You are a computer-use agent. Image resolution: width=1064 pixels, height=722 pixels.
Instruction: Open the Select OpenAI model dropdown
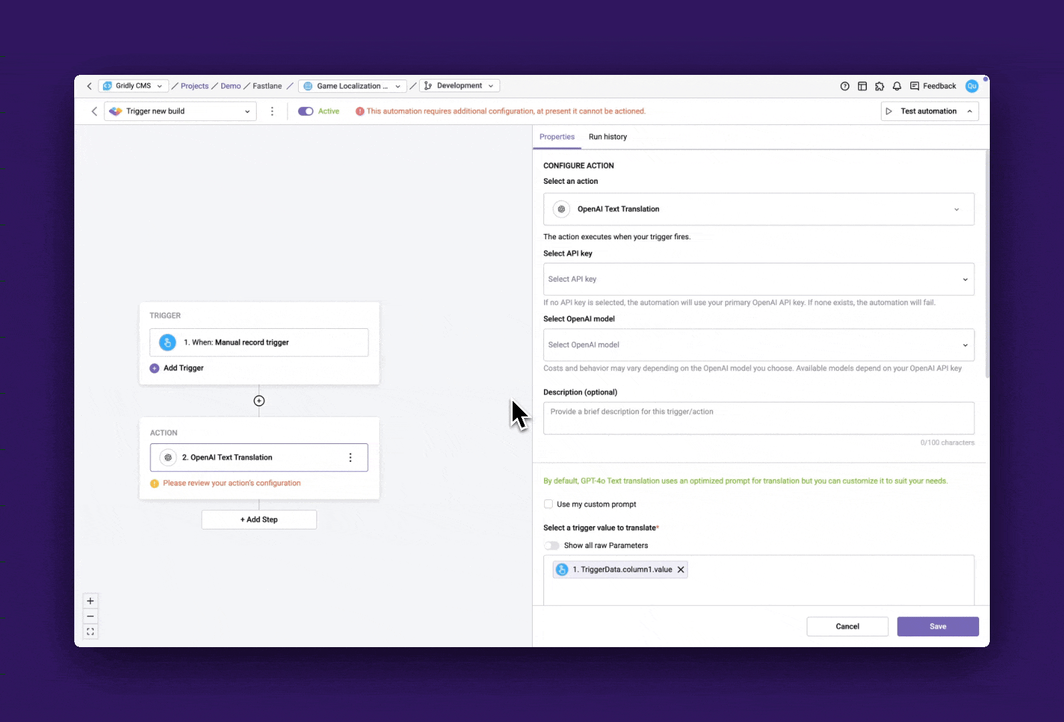[x=758, y=345]
